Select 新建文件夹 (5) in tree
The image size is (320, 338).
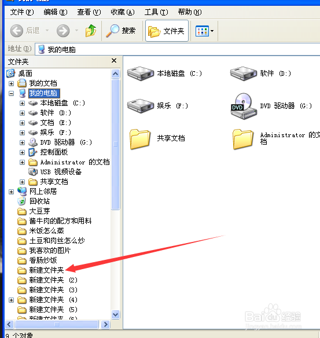pyautogui.click(x=53, y=310)
